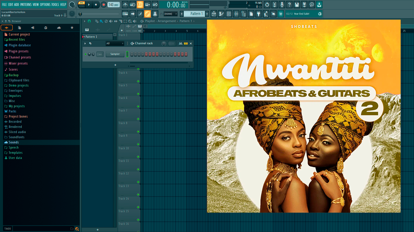Open Browser options arrow in browser header

(2, 21)
